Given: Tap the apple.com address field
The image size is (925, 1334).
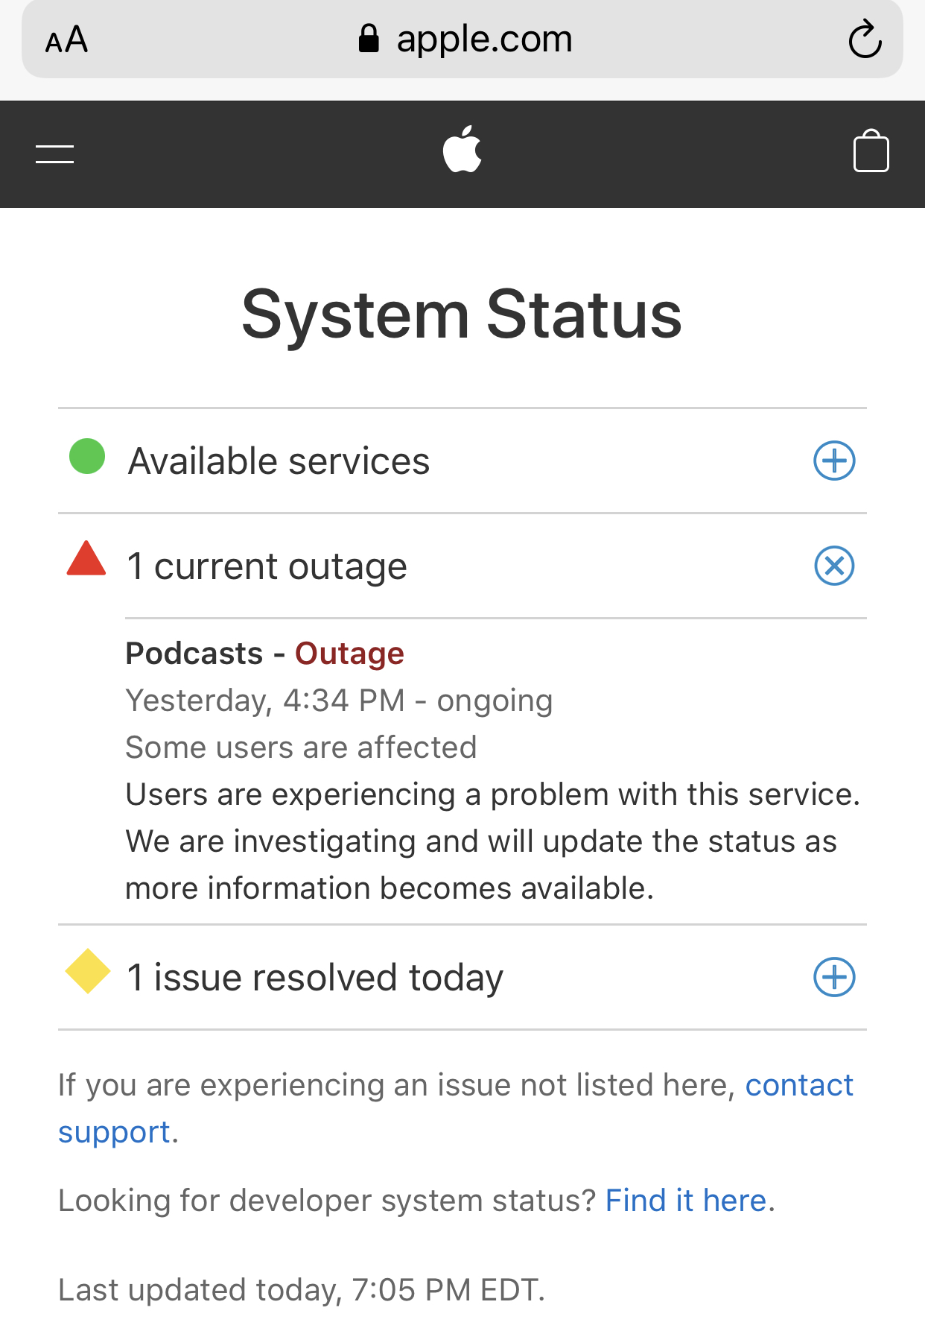Looking at the screenshot, I should point(484,39).
